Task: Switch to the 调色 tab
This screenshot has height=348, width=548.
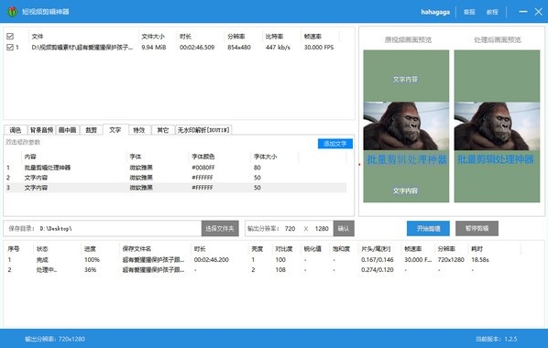Action: click(16, 130)
